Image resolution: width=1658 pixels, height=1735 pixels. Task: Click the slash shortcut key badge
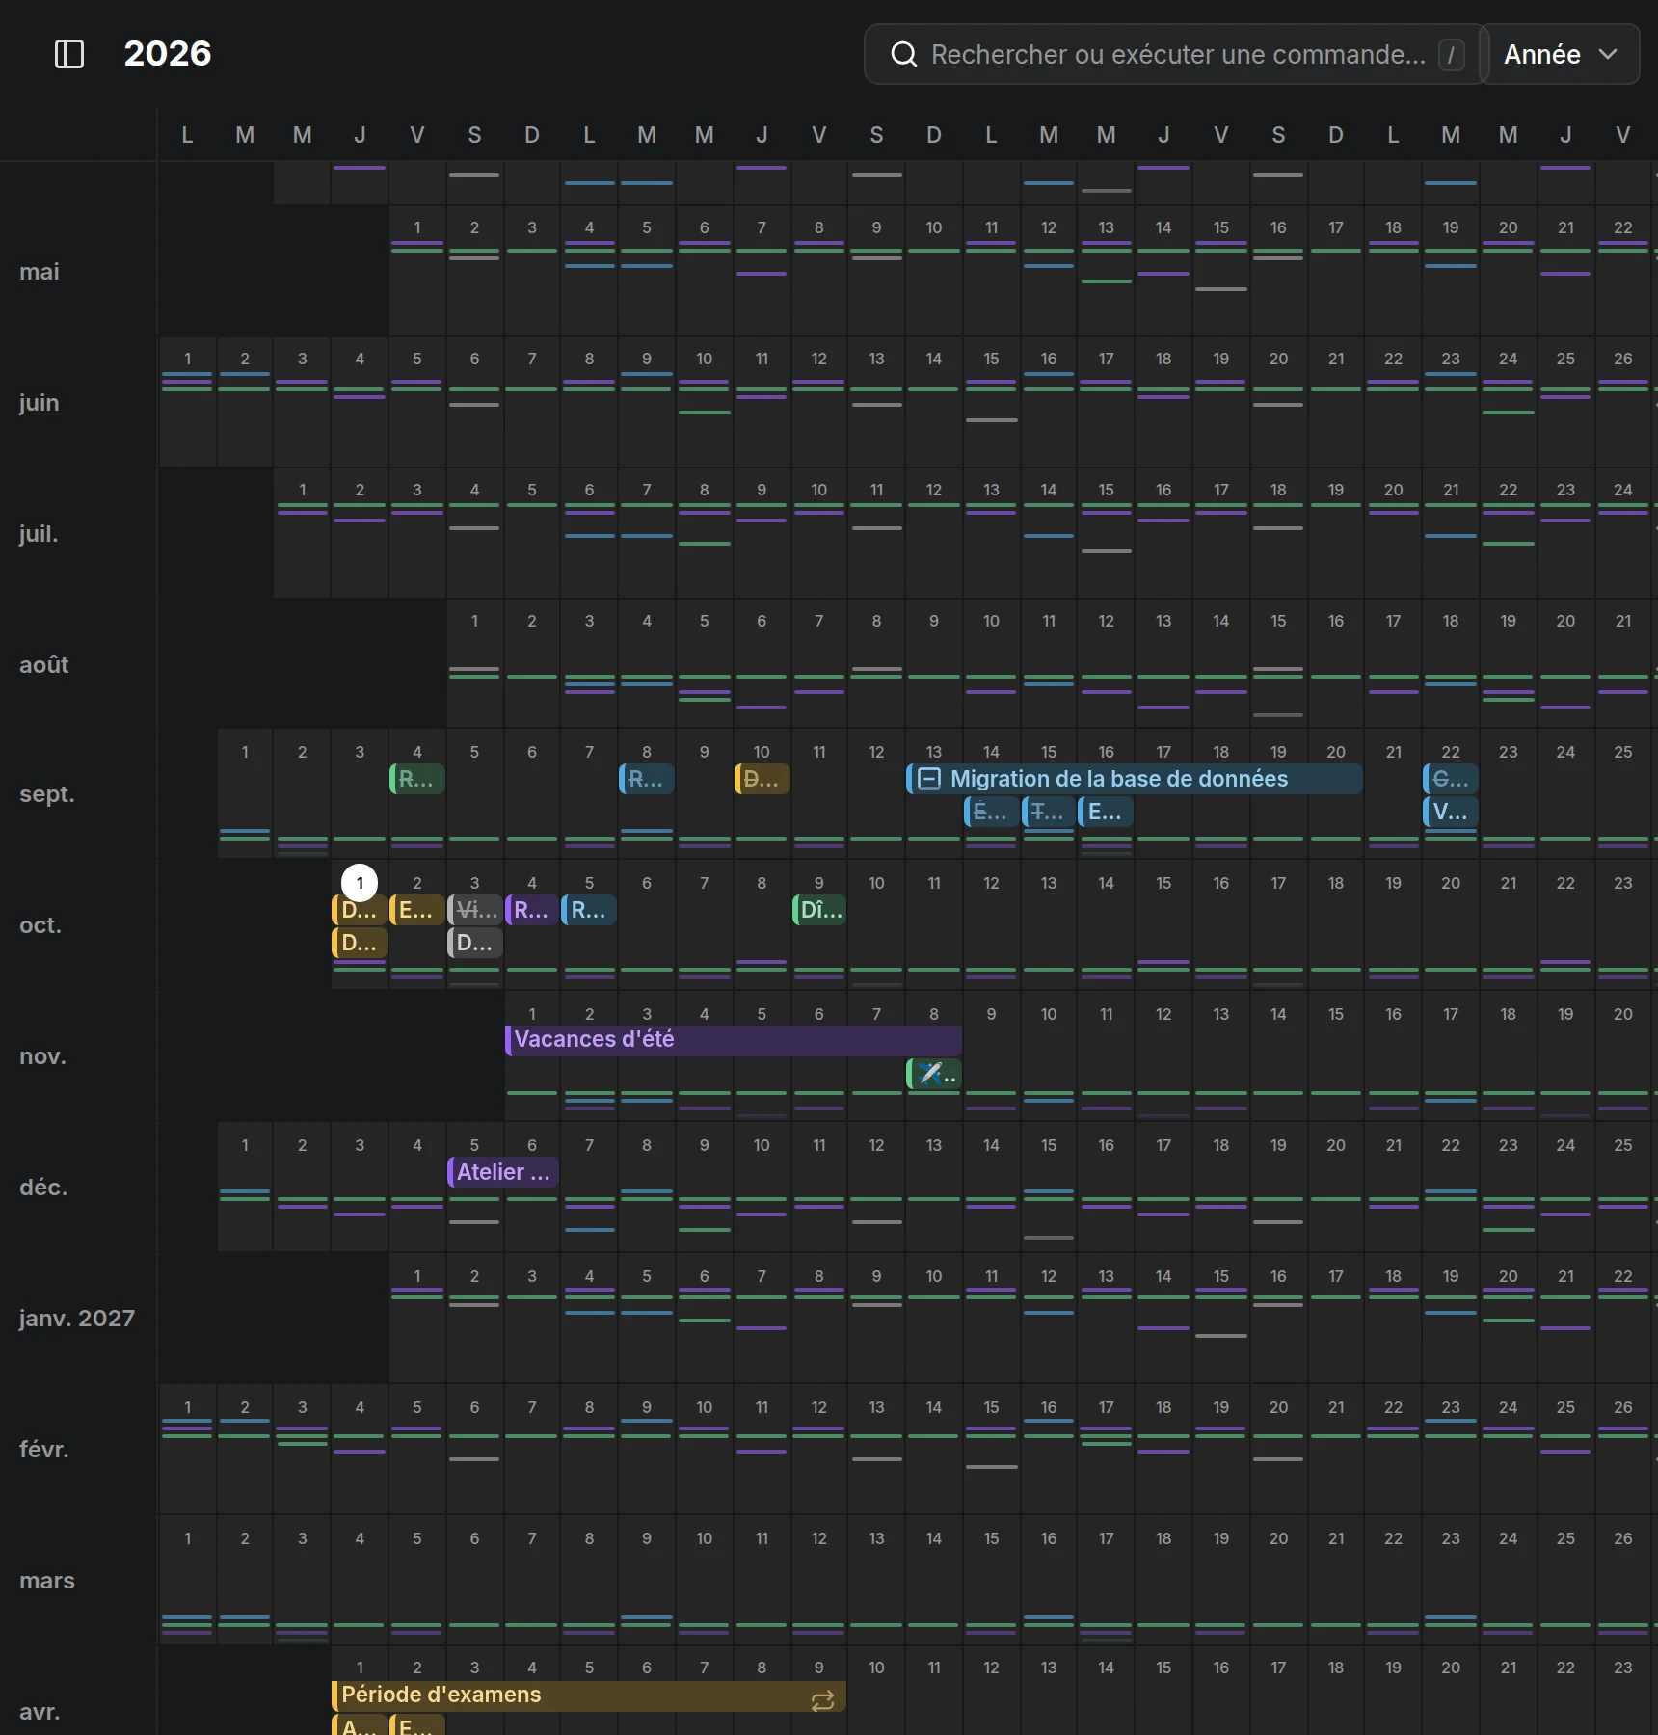coord(1451,55)
